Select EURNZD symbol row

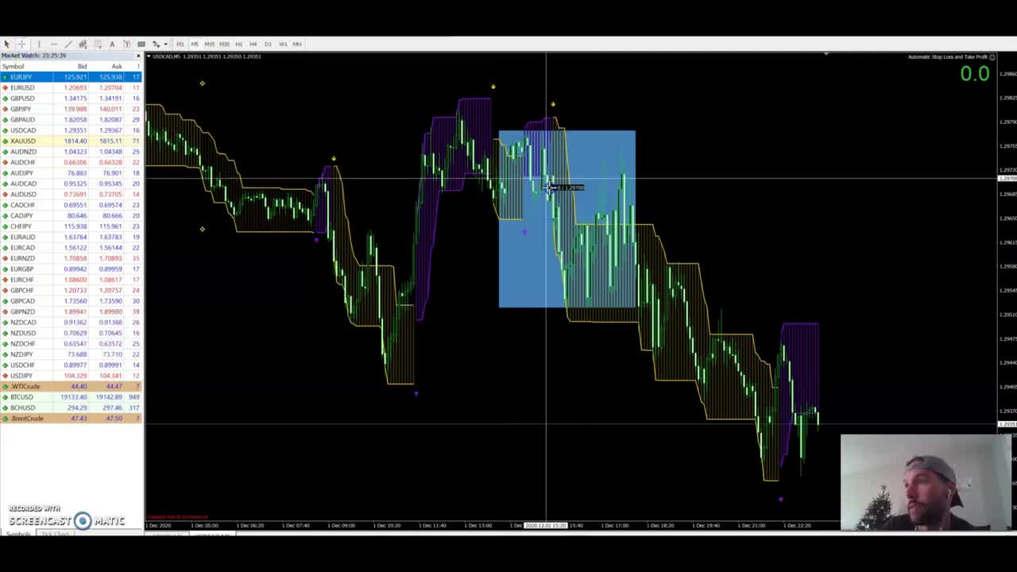point(72,258)
